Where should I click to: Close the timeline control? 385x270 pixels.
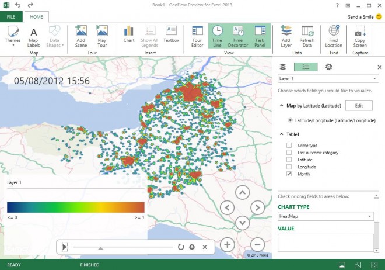205,247
